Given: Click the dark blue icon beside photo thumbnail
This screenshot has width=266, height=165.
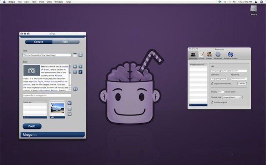Looking at the screenshot, I should [x=69, y=103].
